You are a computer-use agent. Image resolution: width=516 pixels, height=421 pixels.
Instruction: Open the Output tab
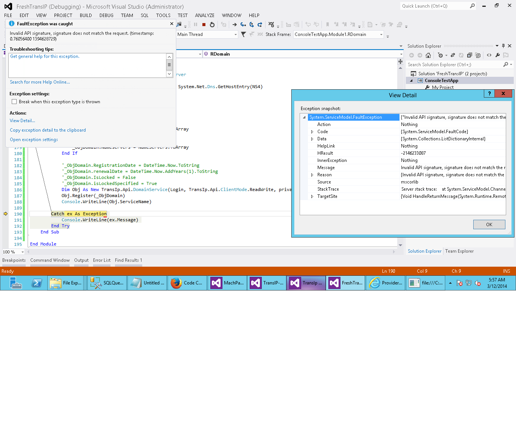click(x=81, y=260)
